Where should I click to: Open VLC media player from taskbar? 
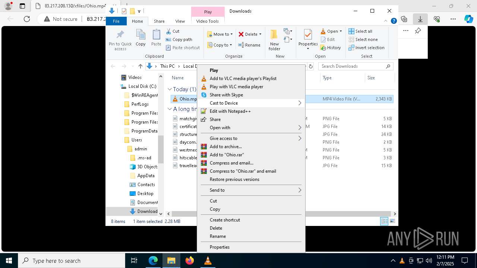pyautogui.click(x=208, y=261)
